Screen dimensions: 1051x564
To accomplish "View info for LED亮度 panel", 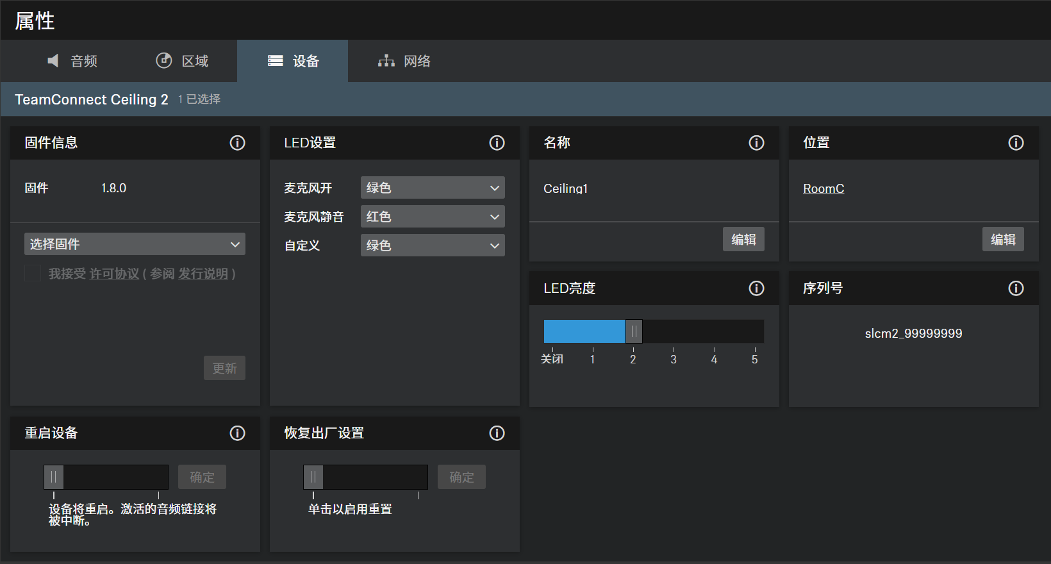I will point(756,288).
